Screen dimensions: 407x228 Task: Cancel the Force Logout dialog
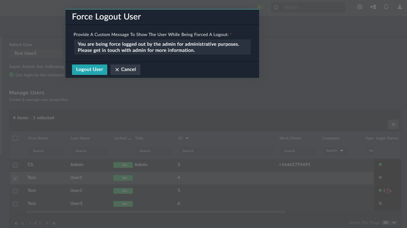tap(125, 70)
